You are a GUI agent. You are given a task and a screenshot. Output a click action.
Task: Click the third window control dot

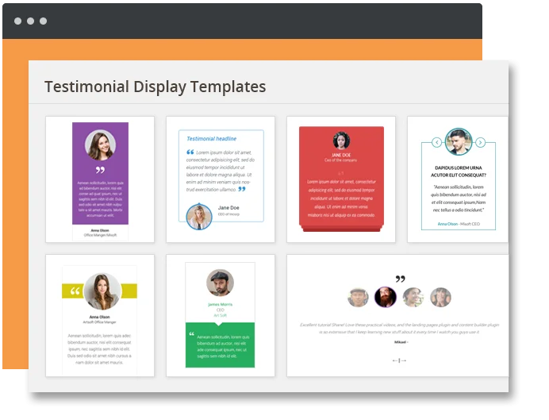pos(43,21)
